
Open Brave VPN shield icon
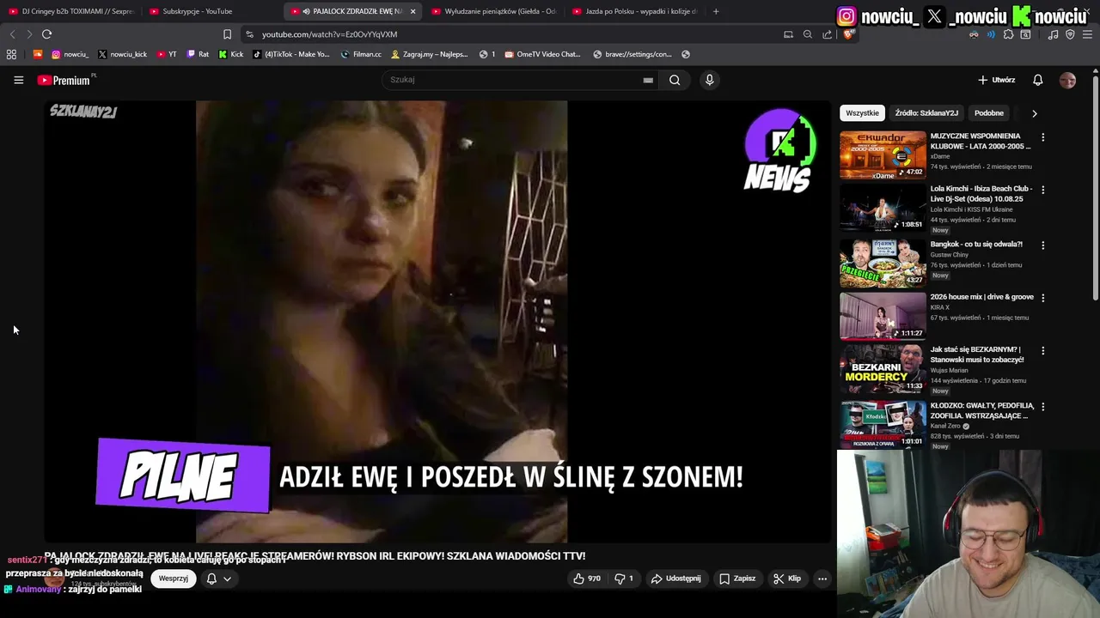[1070, 34]
